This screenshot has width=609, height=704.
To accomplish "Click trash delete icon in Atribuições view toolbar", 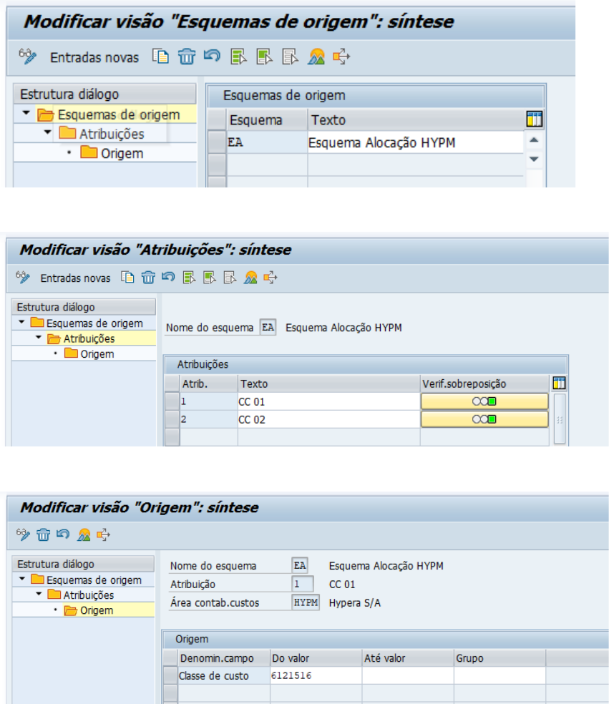I will point(148,278).
